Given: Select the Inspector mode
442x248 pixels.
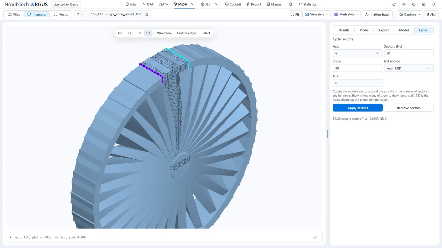Looking at the screenshot, I should pos(37,14).
